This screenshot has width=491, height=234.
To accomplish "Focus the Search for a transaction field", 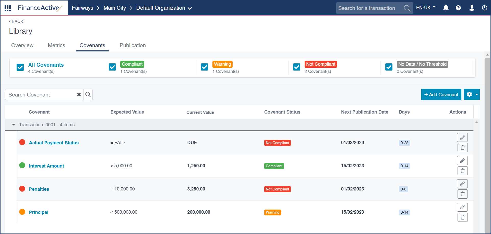I will (369, 8).
